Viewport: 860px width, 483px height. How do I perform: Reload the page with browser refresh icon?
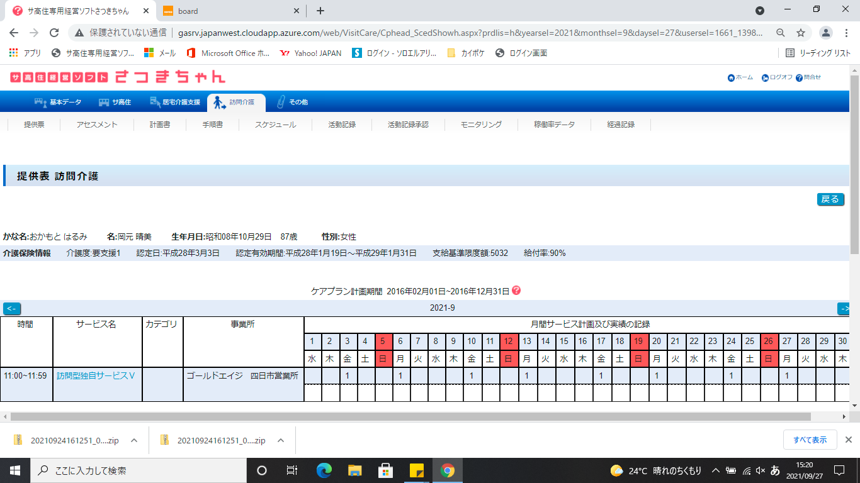pos(54,33)
